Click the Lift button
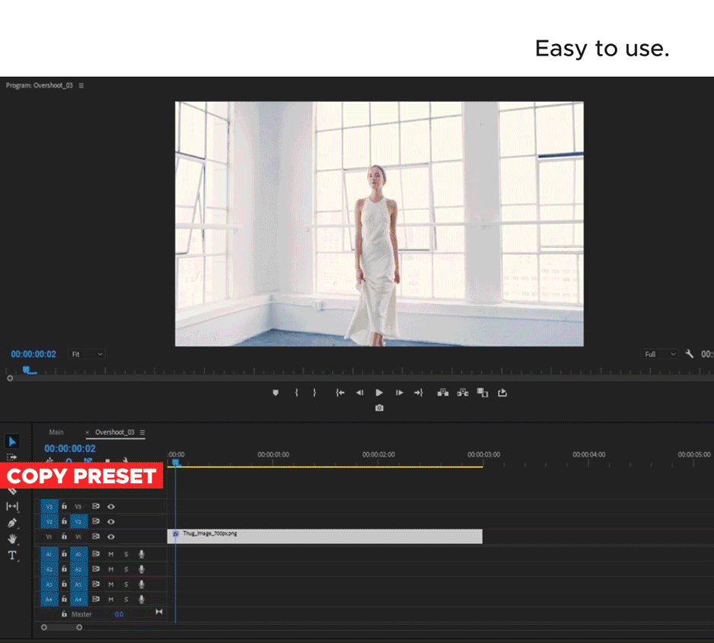714x643 pixels. (443, 393)
